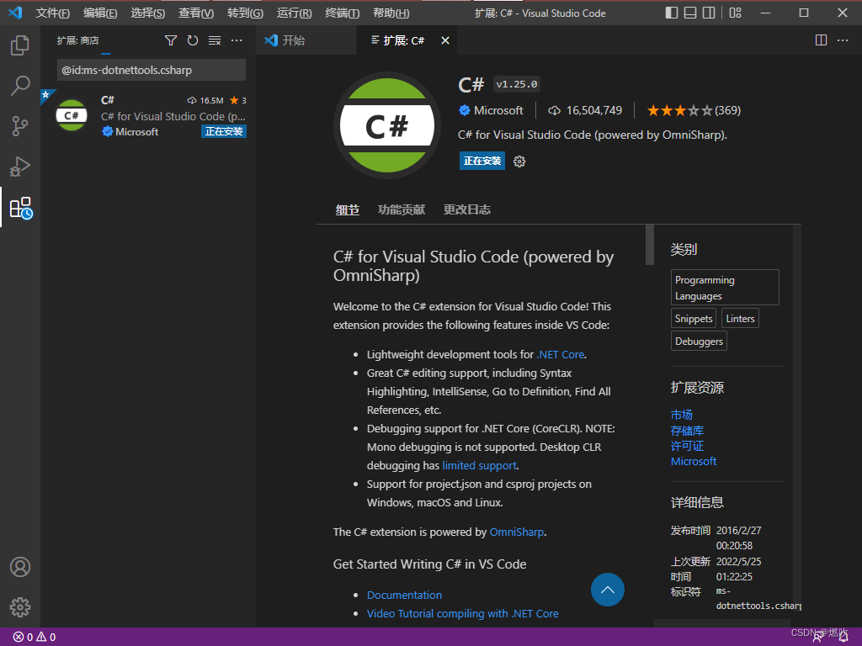
Task: Show errors and warnings in status bar
Action: [34, 638]
